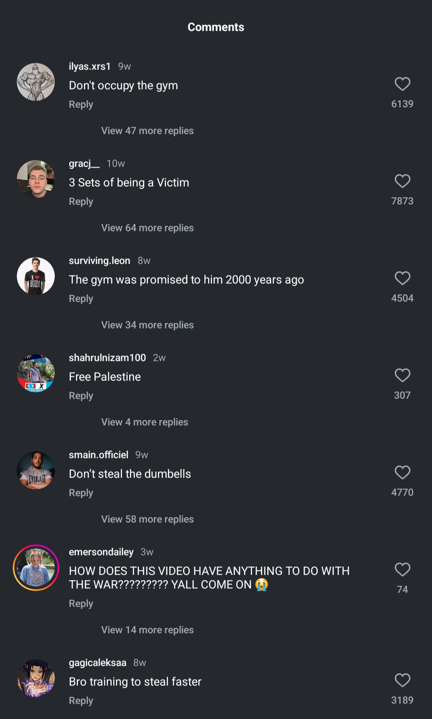The height and width of the screenshot is (719, 432).
Task: Expand "View 58 more replies"
Action: (147, 519)
